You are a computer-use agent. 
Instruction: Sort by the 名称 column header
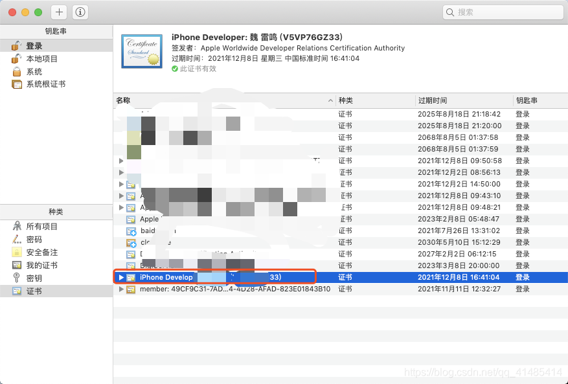click(x=225, y=100)
